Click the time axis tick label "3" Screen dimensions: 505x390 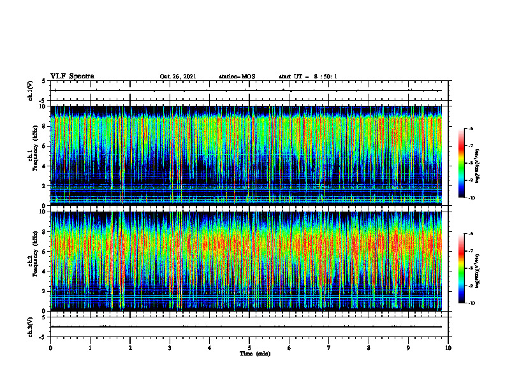(170, 348)
